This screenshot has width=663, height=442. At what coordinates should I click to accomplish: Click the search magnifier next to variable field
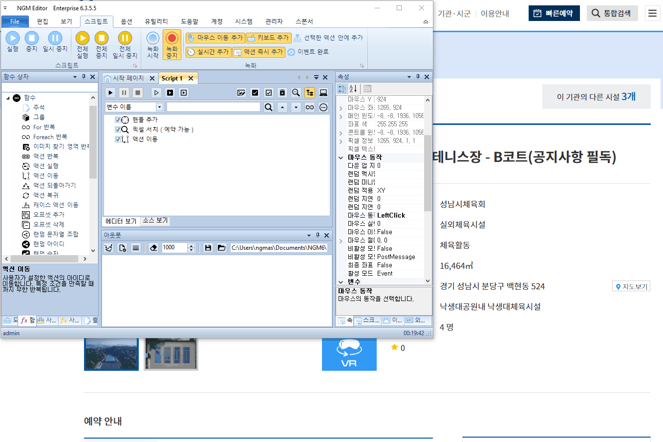coord(269,107)
